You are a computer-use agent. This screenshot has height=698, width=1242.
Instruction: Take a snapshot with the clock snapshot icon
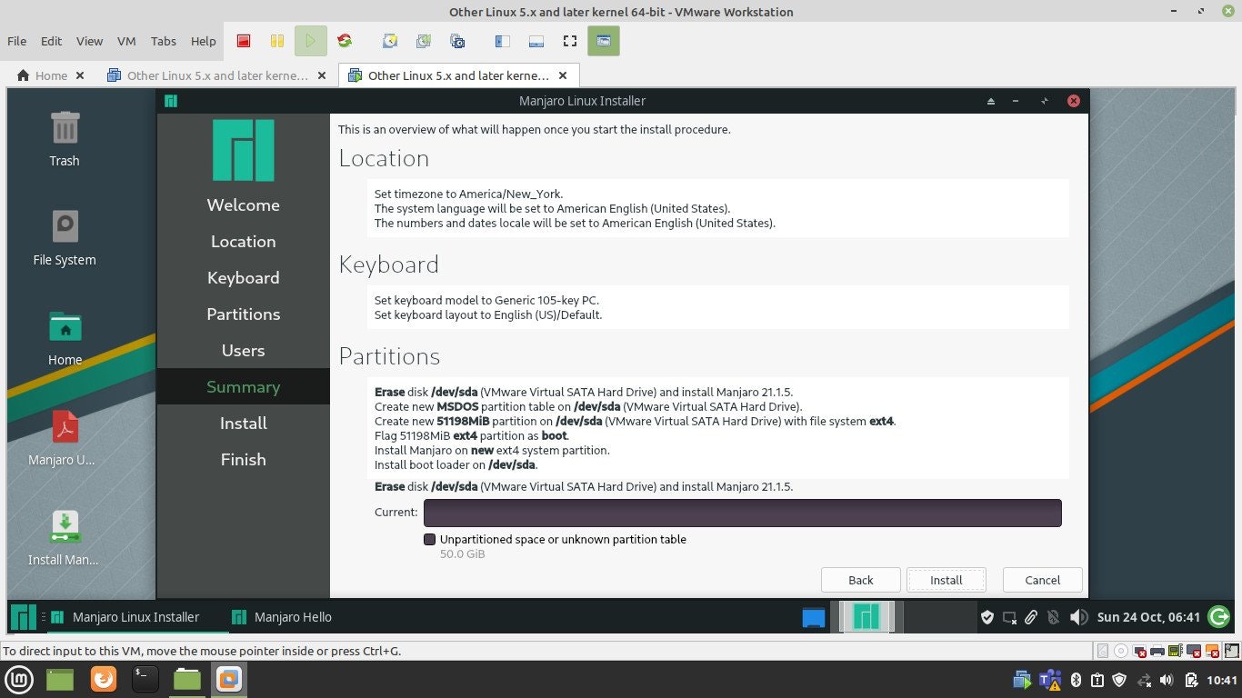tap(390, 41)
